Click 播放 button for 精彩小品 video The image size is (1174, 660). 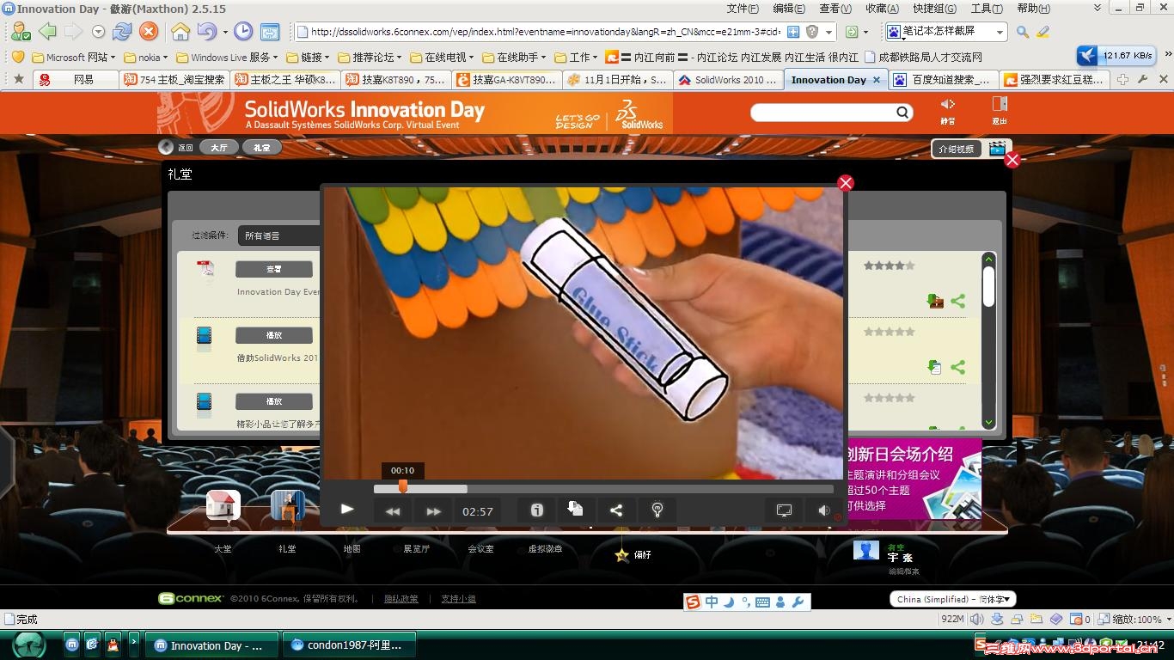point(273,401)
